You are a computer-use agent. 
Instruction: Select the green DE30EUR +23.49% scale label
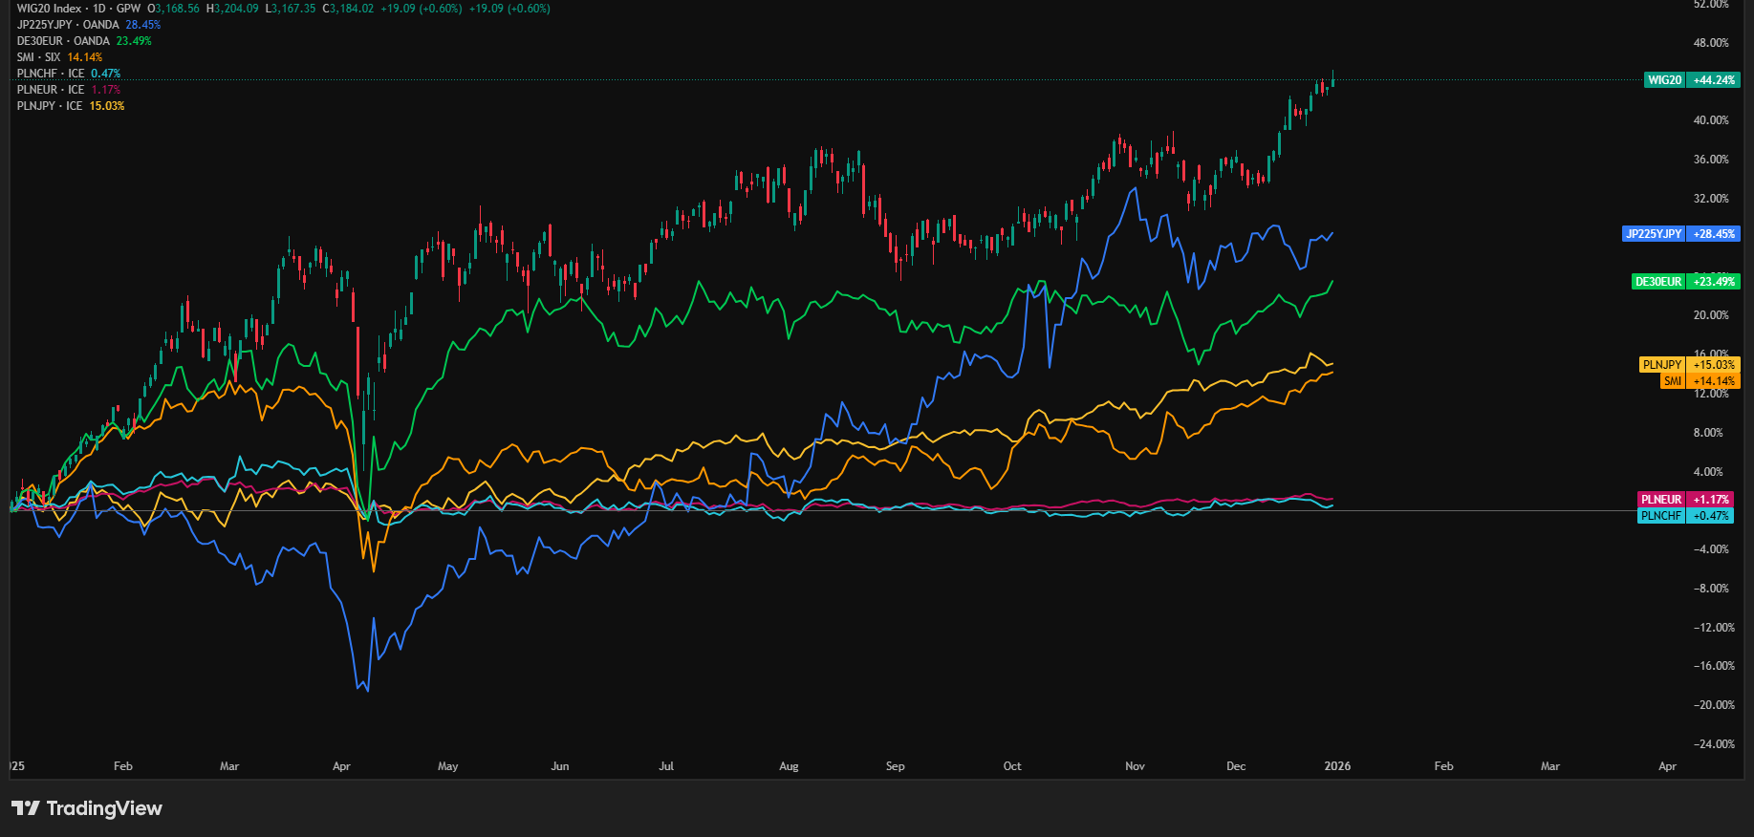[1685, 282]
